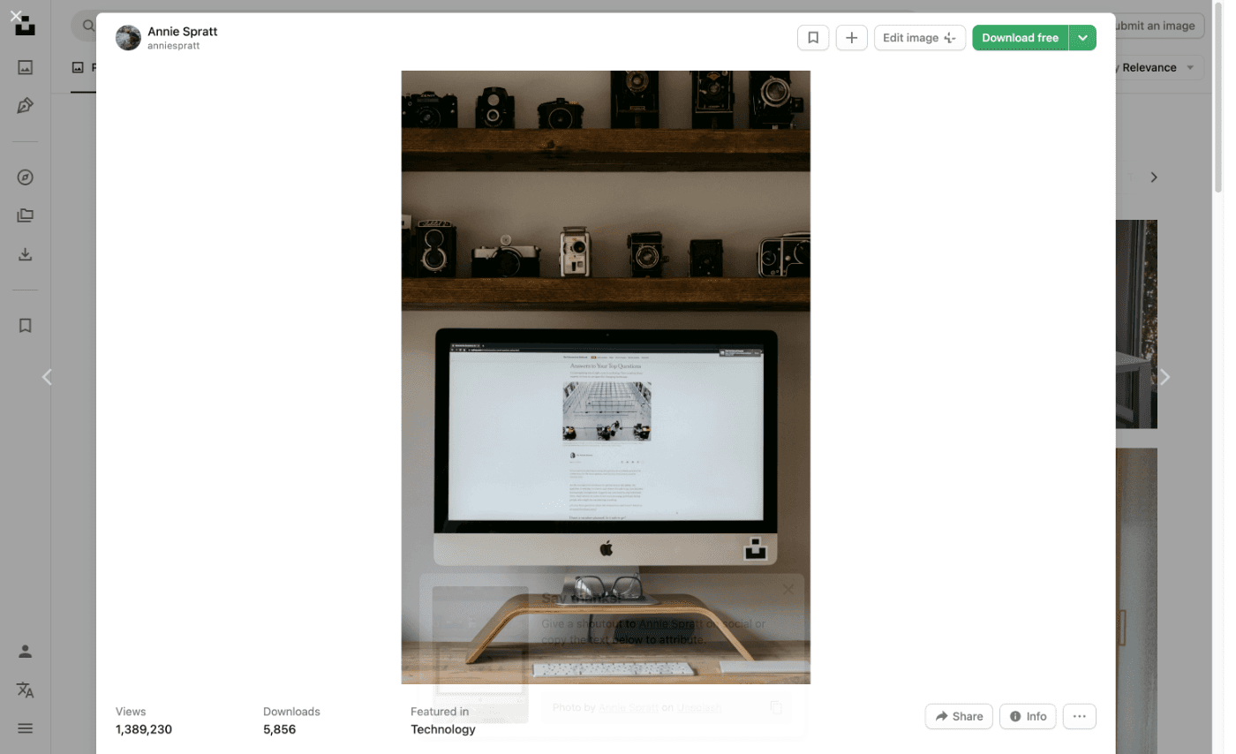
Task: Open the Illustrations pen sidebar icon
Action: (26, 106)
